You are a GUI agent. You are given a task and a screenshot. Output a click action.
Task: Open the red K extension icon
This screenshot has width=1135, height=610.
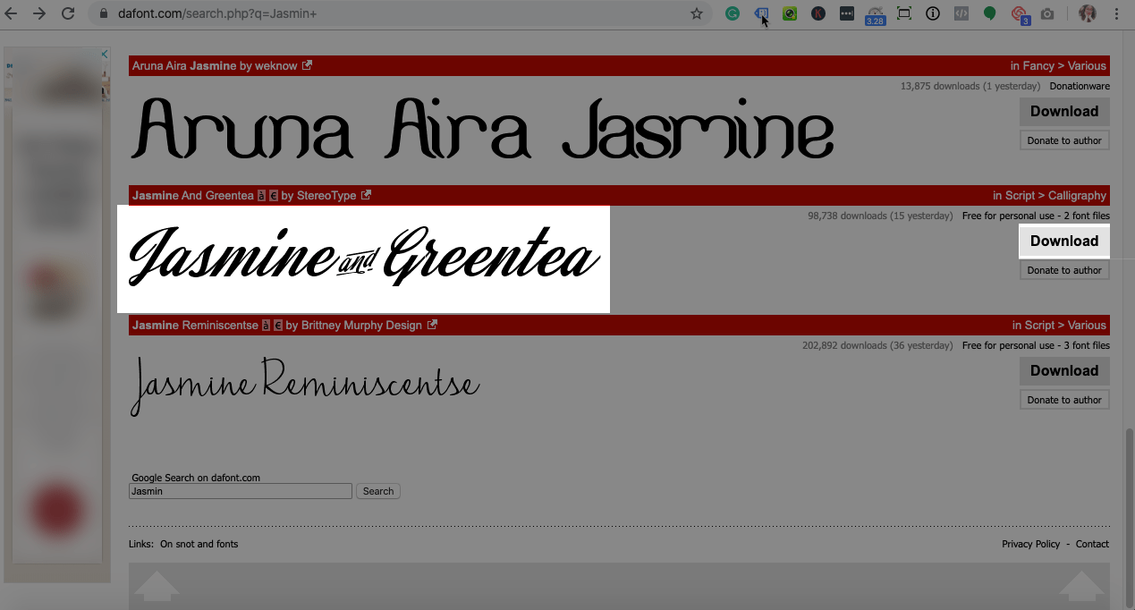coord(818,13)
